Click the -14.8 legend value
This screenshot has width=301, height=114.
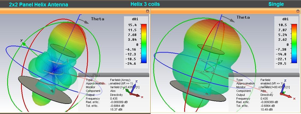pyautogui.click(x=282, y=54)
